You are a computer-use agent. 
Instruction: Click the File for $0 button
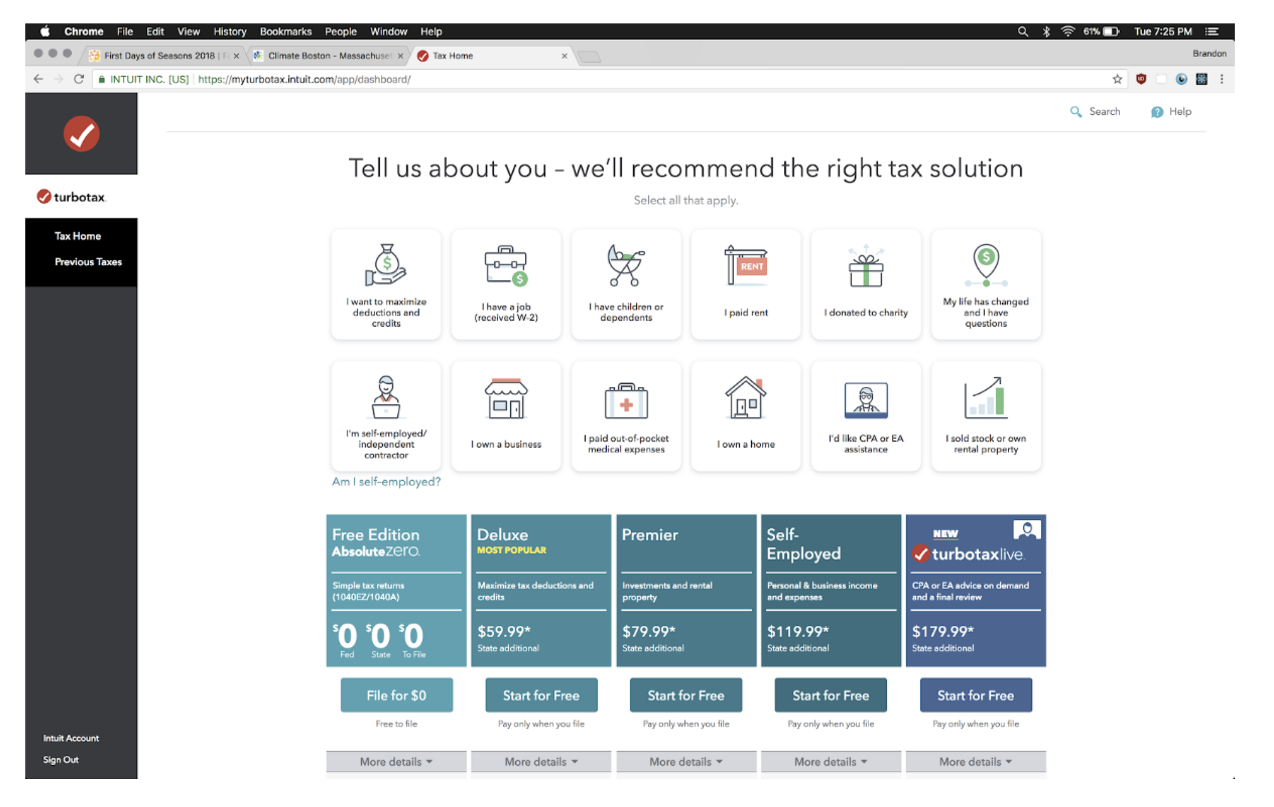[396, 695]
